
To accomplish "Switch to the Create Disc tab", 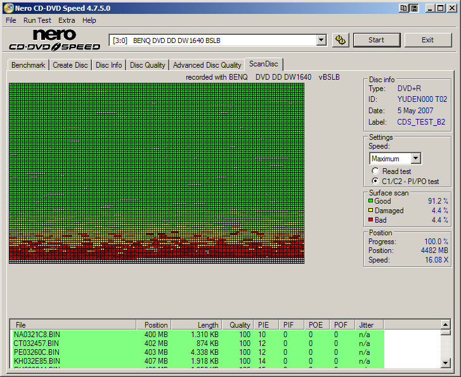I will click(x=70, y=65).
